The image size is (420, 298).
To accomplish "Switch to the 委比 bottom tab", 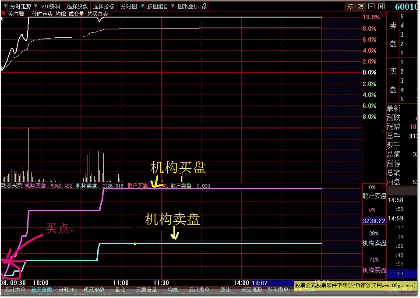I will (225, 290).
